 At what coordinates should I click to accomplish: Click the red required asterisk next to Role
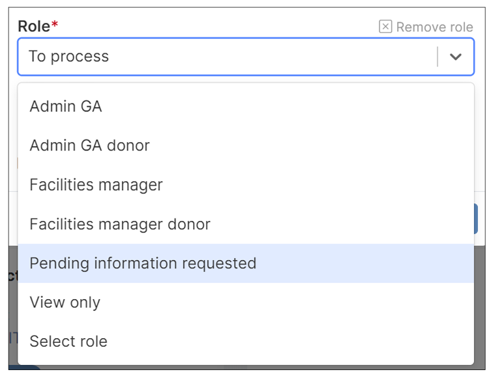point(55,25)
